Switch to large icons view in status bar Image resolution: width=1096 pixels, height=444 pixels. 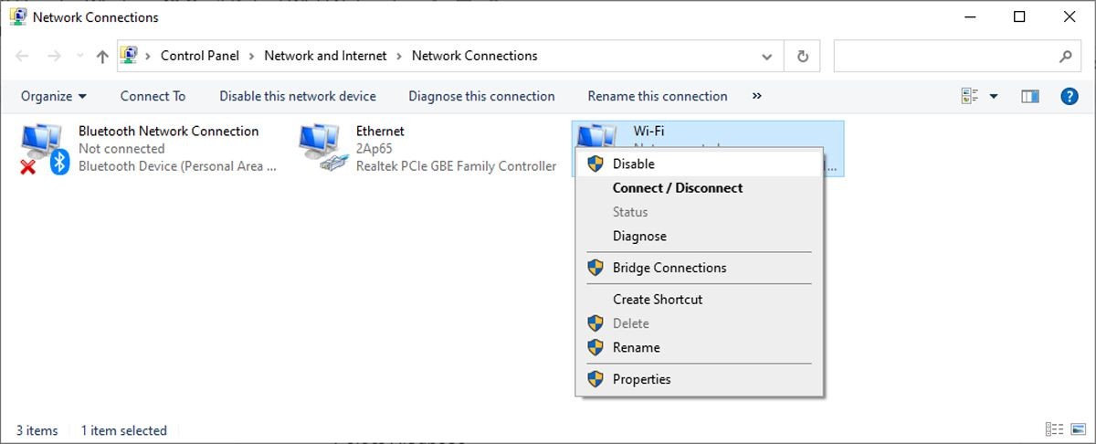pyautogui.click(x=1077, y=429)
